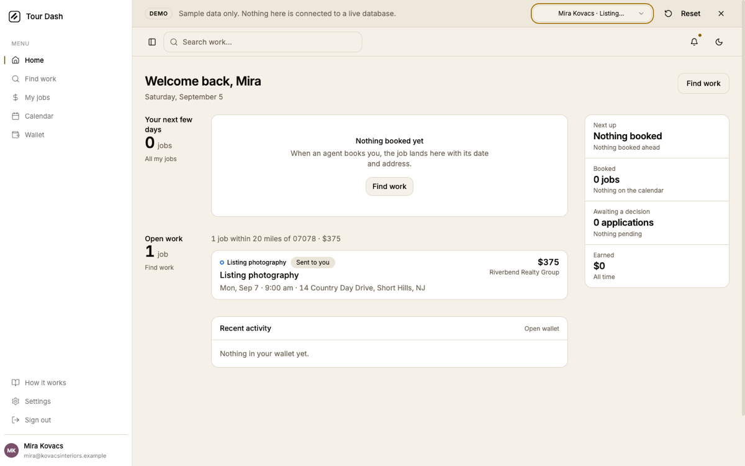Focus the Search work input field
This screenshot has width=745, height=466.
point(263,42)
